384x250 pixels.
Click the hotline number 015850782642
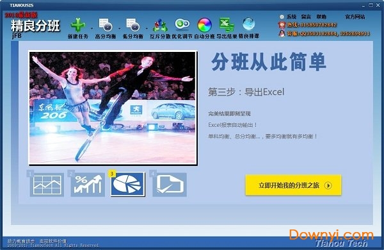(318, 25)
